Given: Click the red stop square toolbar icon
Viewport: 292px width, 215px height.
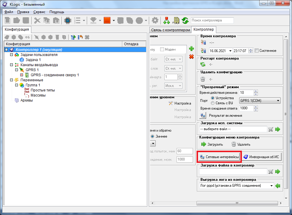Looking at the screenshot, I should click(x=107, y=21).
